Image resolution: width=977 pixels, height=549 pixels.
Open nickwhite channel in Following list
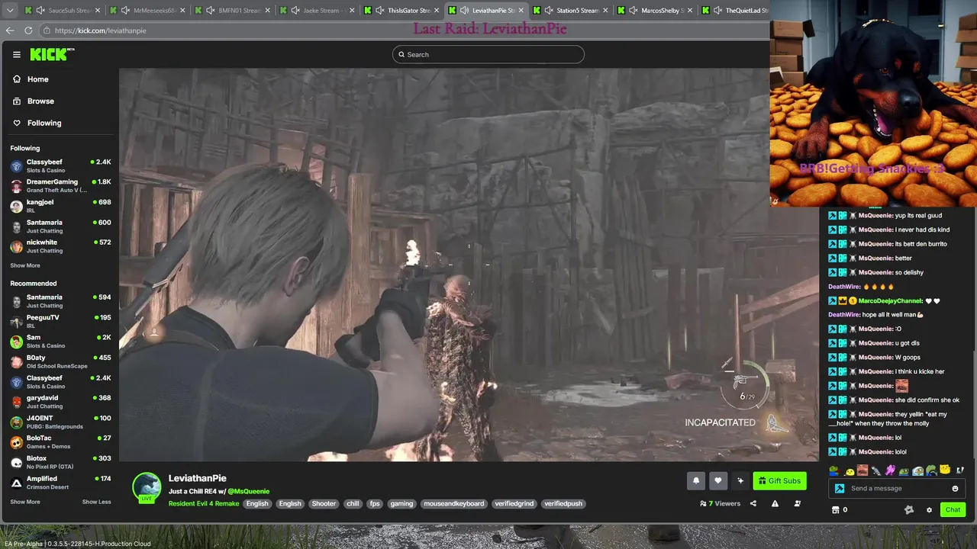click(x=61, y=246)
